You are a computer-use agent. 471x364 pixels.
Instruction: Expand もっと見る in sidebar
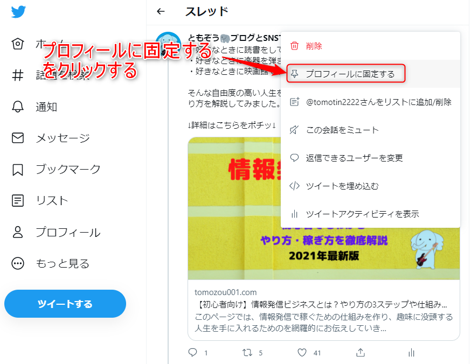(51, 263)
